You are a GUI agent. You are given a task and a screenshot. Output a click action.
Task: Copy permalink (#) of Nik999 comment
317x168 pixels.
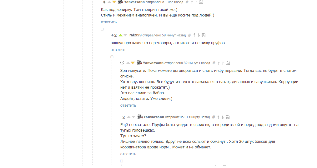tap(189, 35)
